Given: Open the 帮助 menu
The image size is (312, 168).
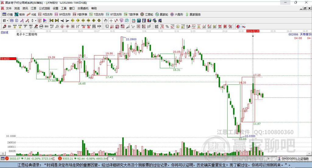Looking at the screenshot, I should [x=94, y=8].
